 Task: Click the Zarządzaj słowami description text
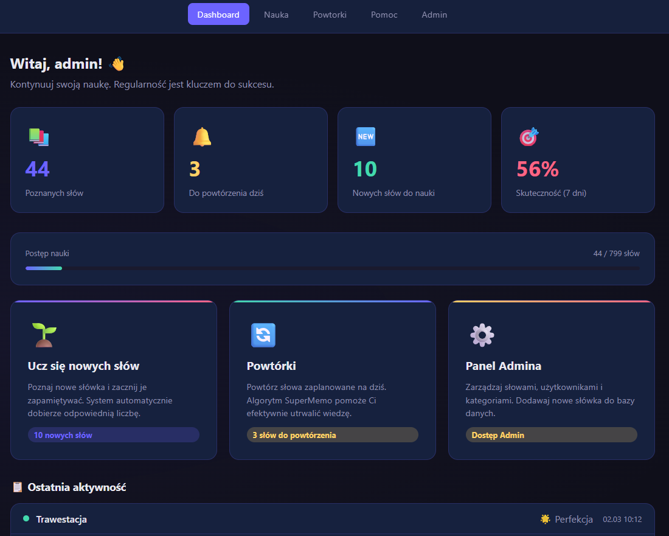[x=550, y=400]
